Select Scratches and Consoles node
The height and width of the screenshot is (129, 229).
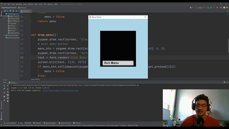point(13,38)
